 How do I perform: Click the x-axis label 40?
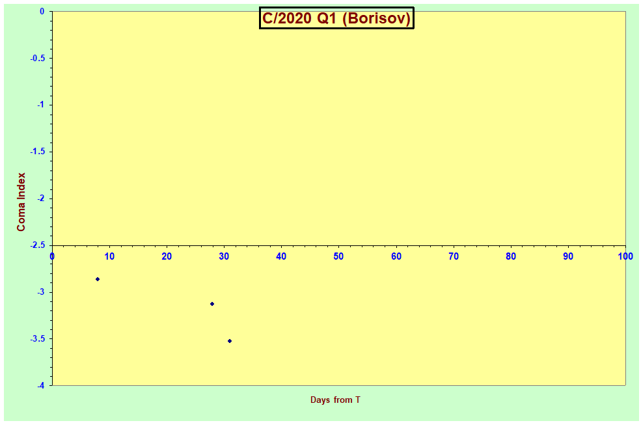(281, 256)
